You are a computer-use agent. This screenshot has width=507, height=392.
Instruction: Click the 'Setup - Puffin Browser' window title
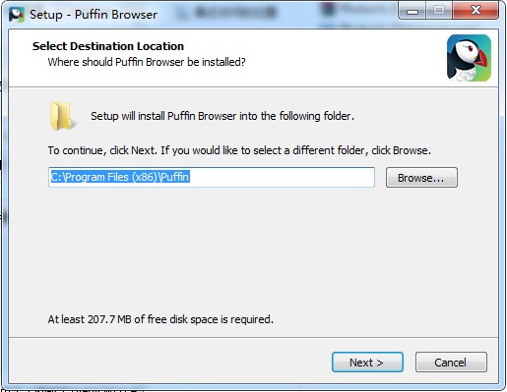click(x=94, y=15)
